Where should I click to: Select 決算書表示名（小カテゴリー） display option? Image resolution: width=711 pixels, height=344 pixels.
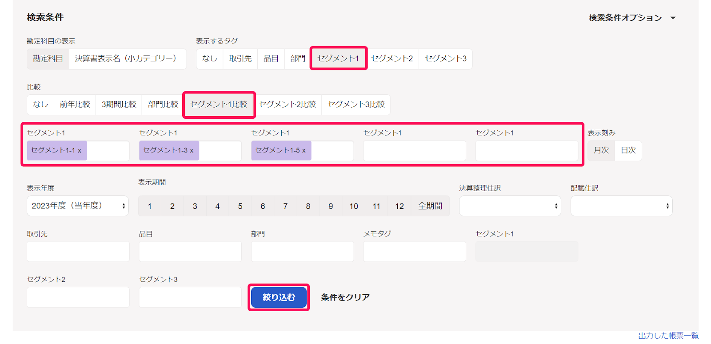point(127,59)
